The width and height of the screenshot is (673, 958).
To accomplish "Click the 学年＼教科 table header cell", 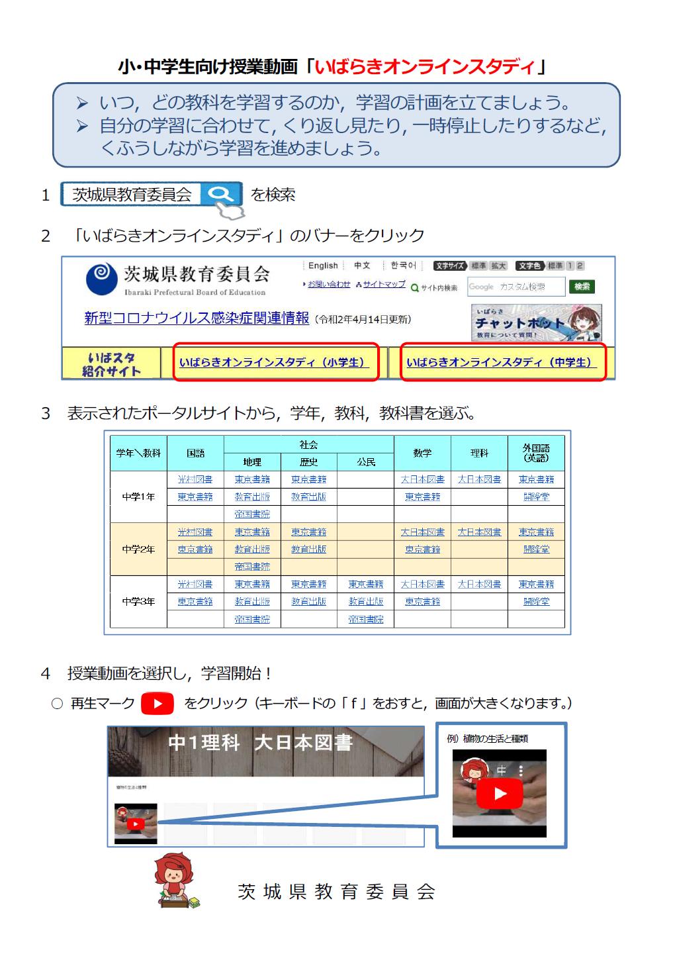I will tap(139, 453).
